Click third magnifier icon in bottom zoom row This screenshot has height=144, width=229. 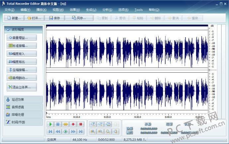point(108,131)
